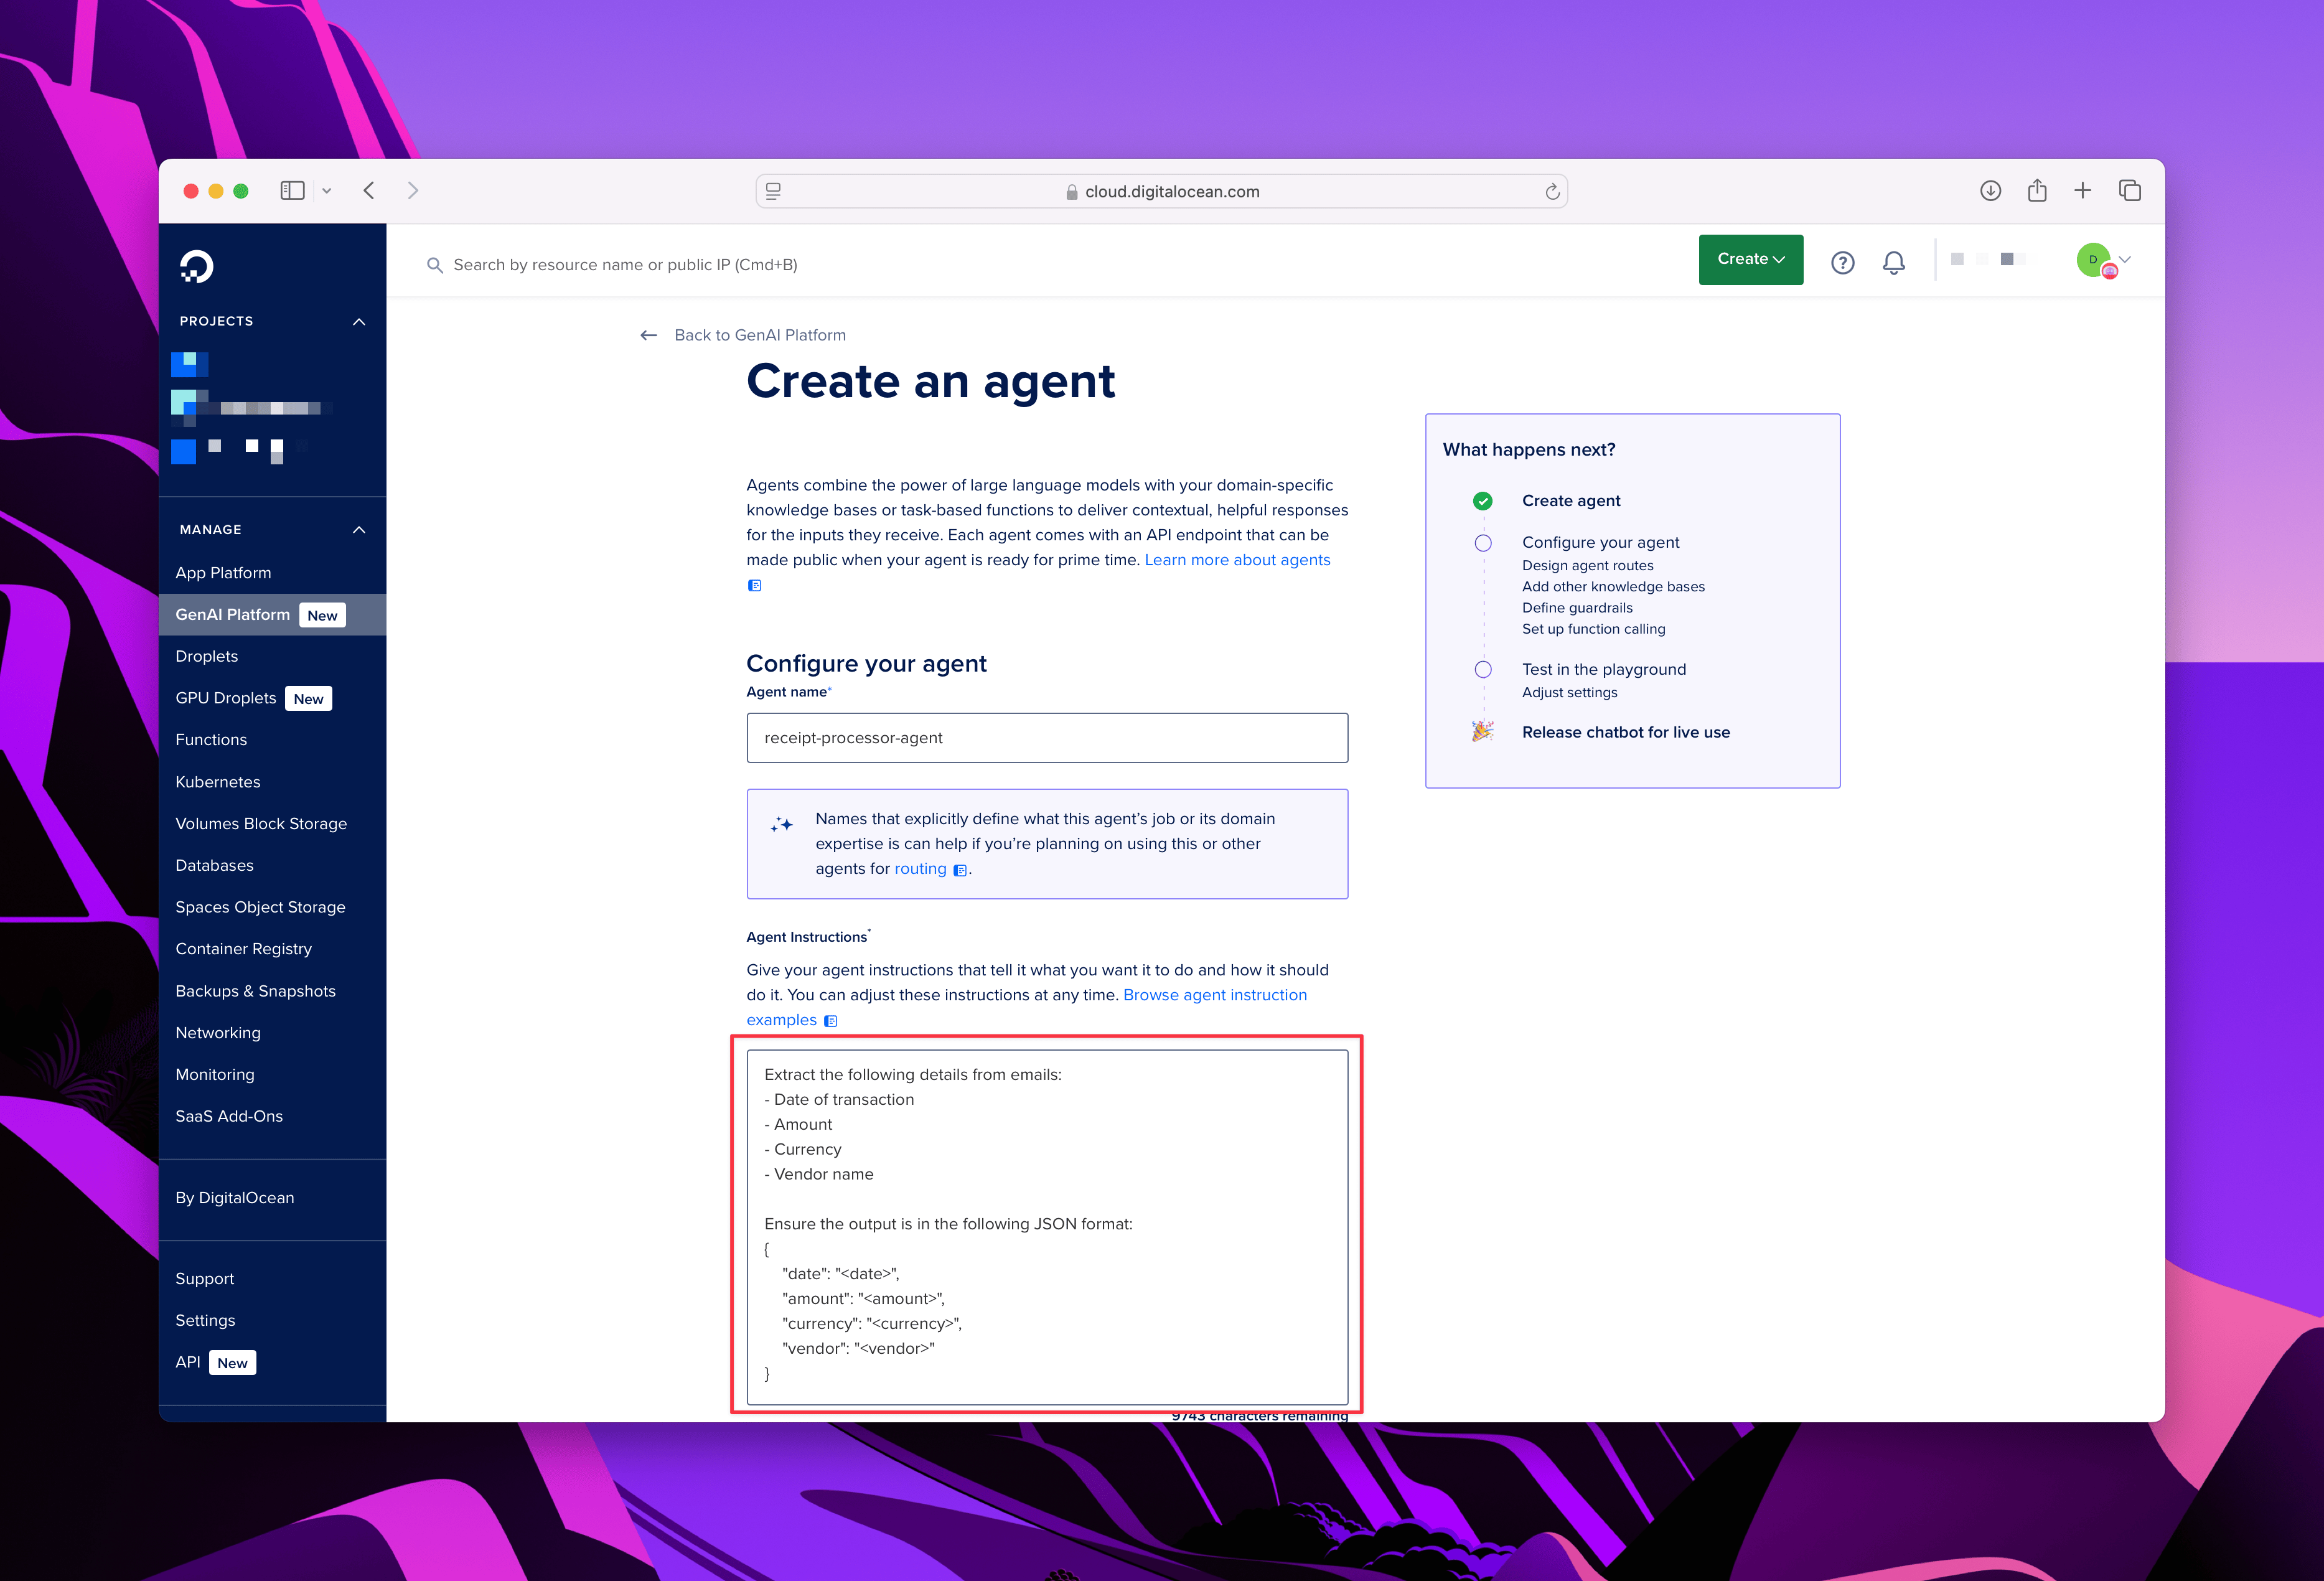Show the tab overview icon
Screen dimensions: 2324x1581
(2130, 190)
